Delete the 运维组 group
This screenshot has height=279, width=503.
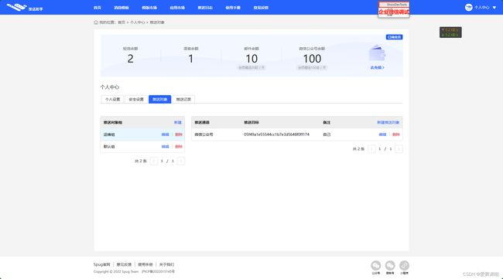(179, 134)
